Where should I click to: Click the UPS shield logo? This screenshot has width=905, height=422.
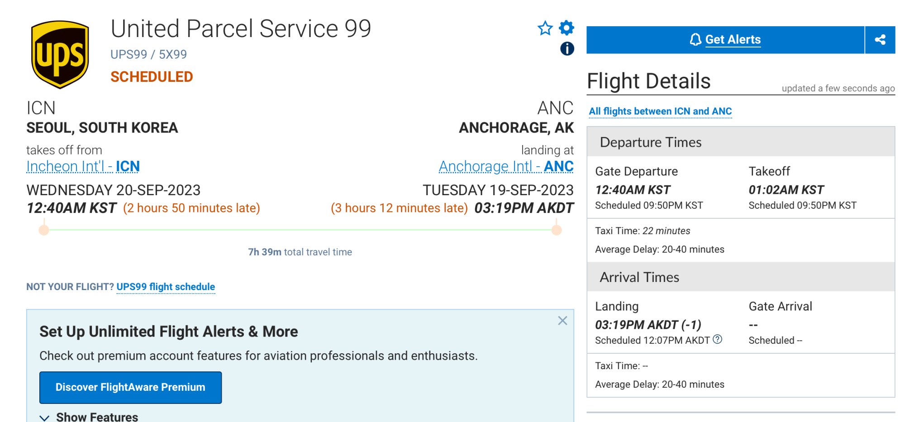pos(60,54)
